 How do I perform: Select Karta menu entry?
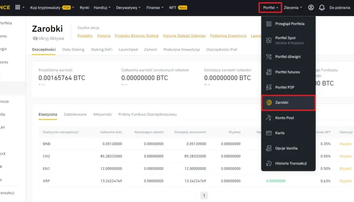[288, 133]
